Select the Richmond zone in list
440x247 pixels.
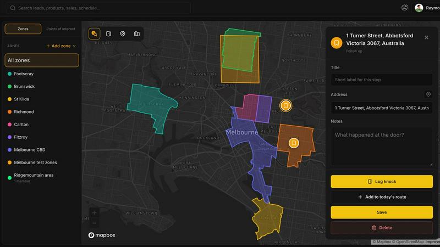click(x=42, y=112)
